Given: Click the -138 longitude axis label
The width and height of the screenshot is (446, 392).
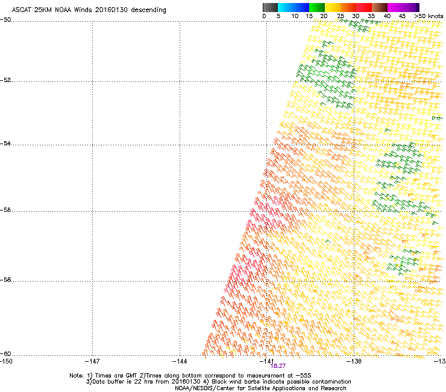Looking at the screenshot, I should click(x=354, y=361).
